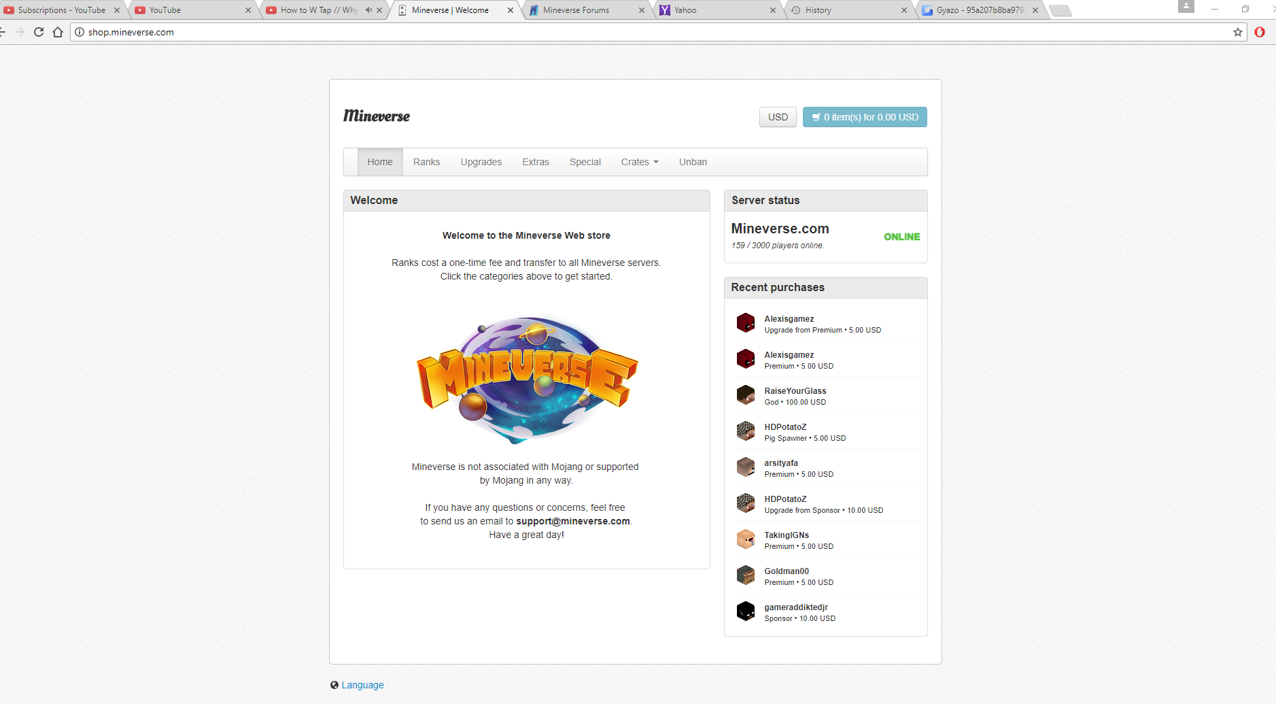Open Chrome profile user icon
The image size is (1276, 704).
point(1186,6)
